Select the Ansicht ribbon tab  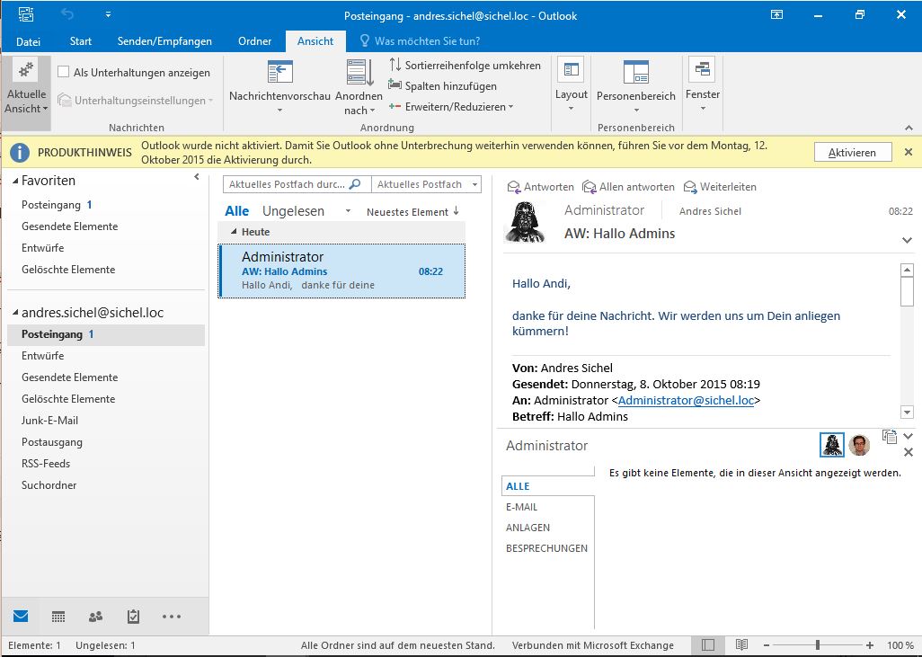(315, 41)
